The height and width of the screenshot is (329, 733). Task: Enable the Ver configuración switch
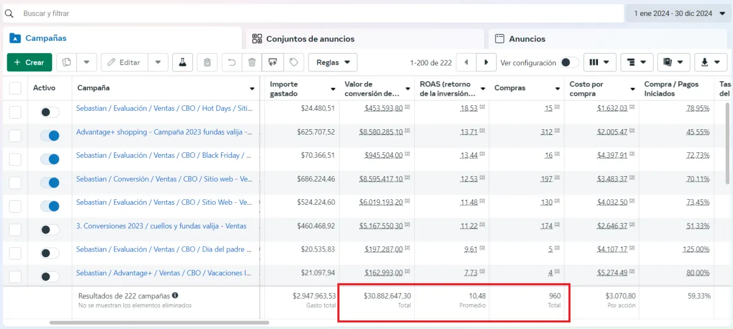click(570, 62)
